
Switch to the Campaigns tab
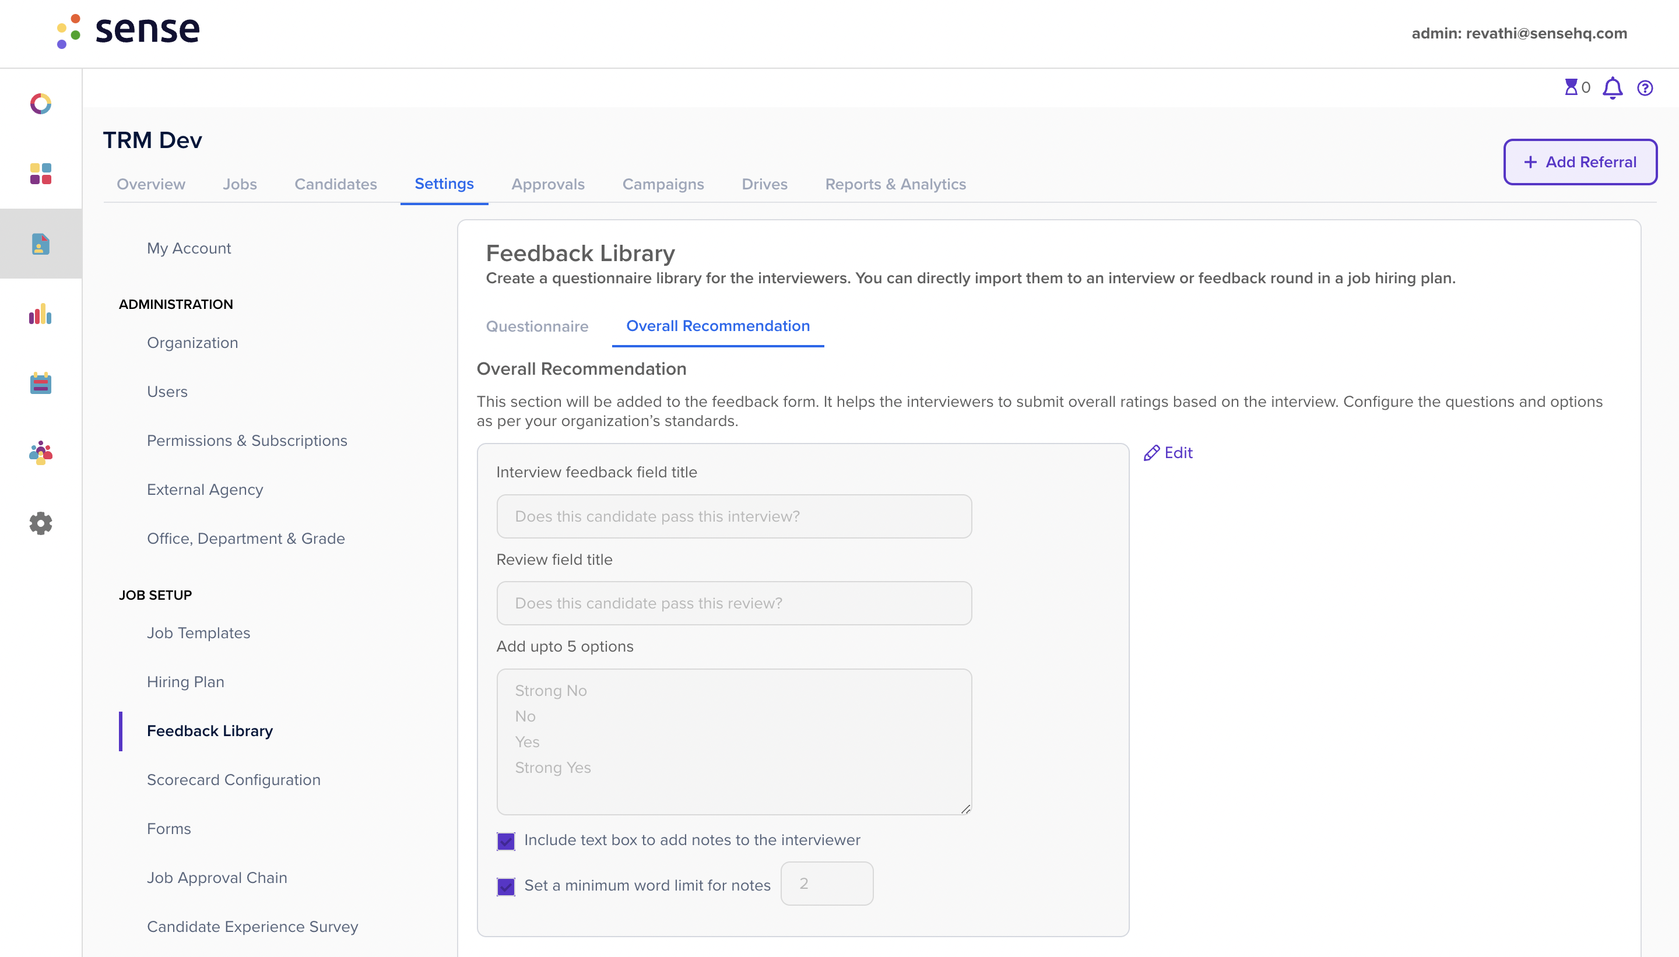pos(663,184)
